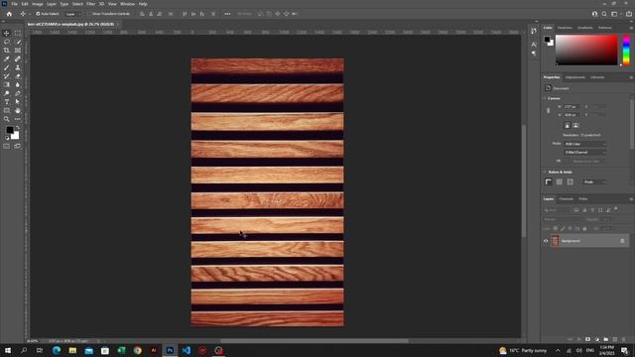Open the Auto-Select Layer dropdown
Screen dimensions: 635x357
(72, 14)
